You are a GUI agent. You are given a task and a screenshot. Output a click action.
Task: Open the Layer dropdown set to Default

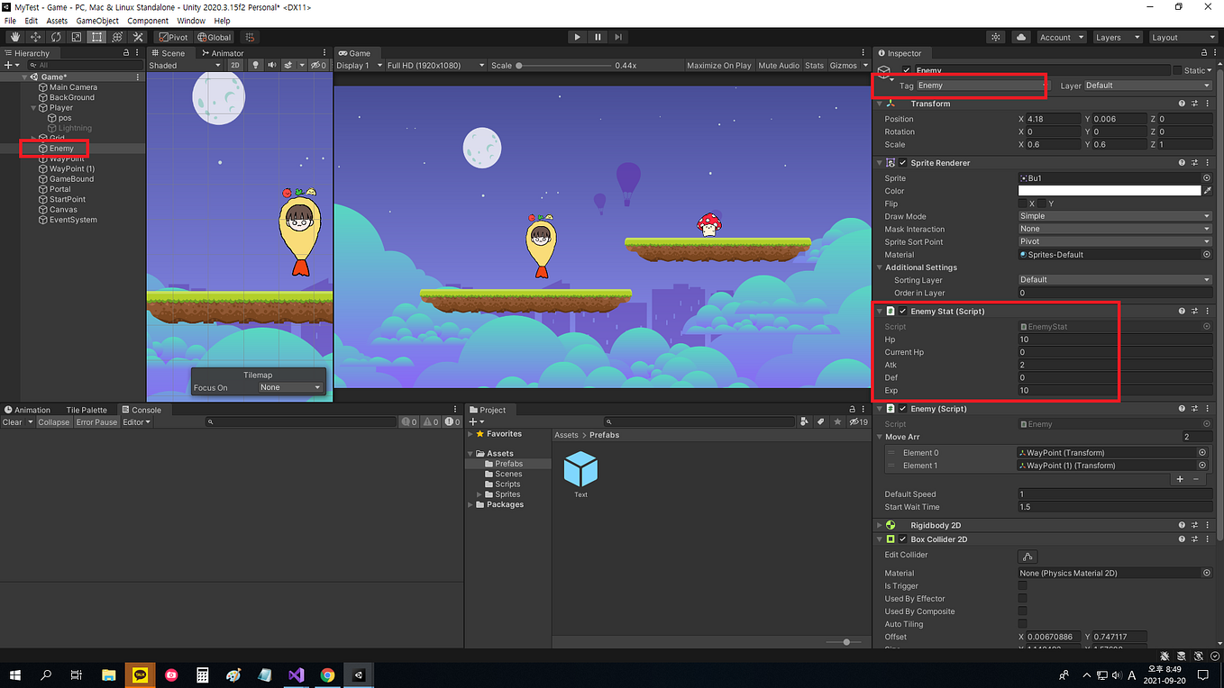click(1147, 86)
